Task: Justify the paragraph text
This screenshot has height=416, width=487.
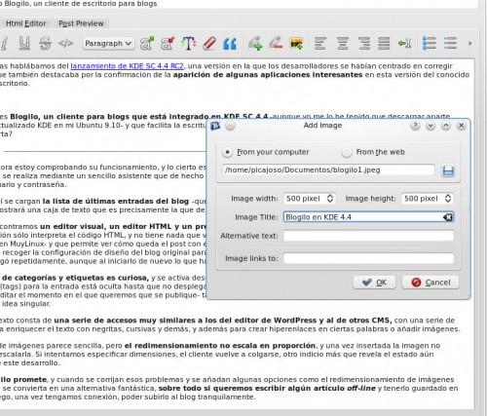Action: 384,43
